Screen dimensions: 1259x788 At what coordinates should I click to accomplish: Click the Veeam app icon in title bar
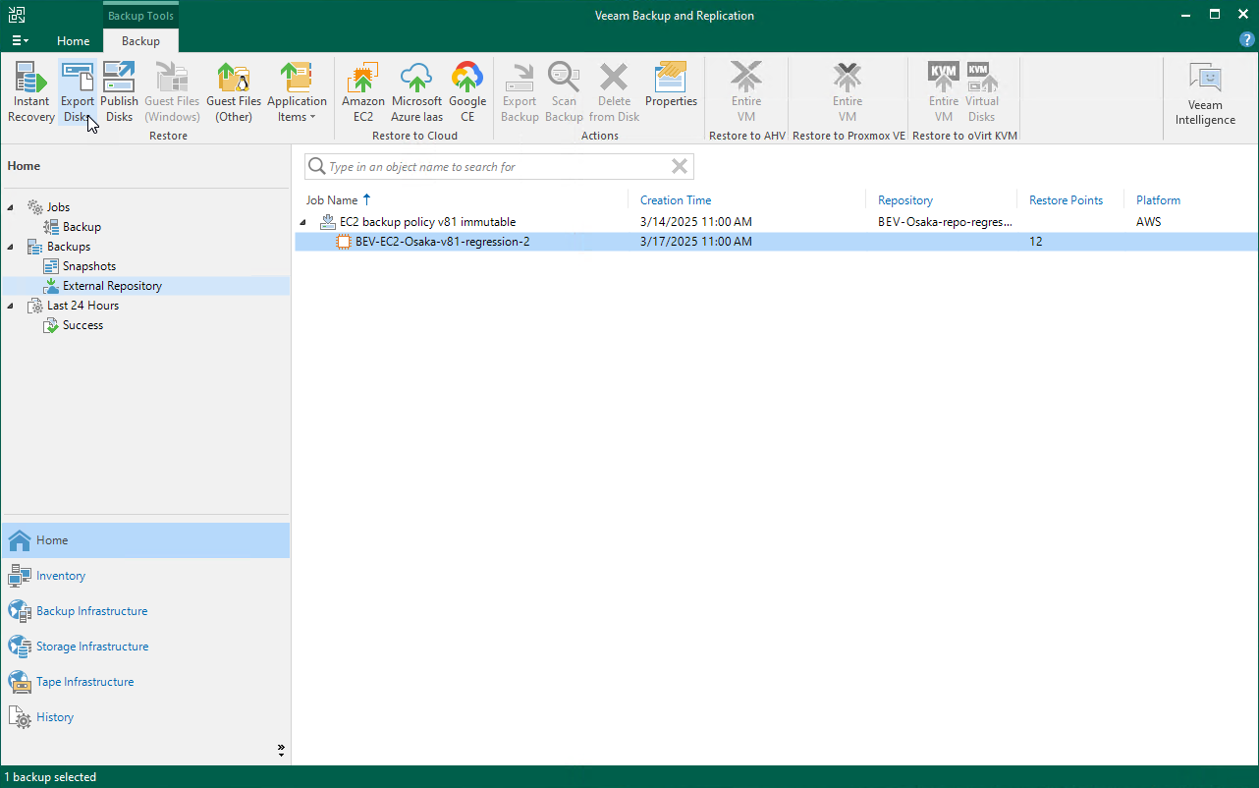tap(16, 15)
